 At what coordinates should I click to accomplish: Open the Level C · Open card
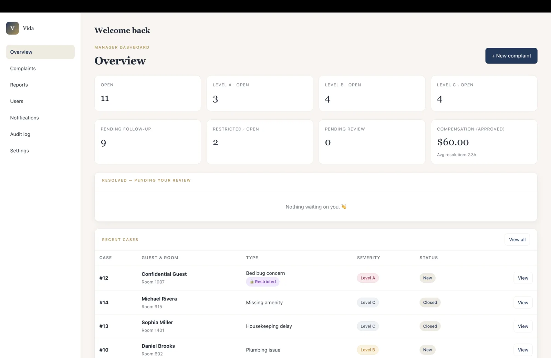tap(484, 93)
